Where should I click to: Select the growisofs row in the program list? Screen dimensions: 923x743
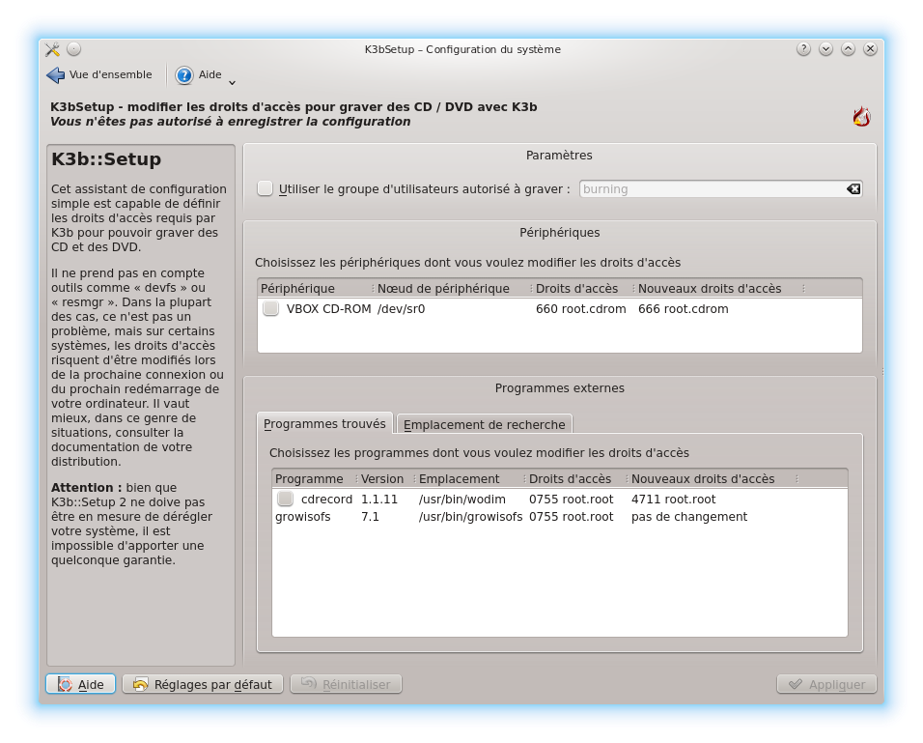coord(303,517)
